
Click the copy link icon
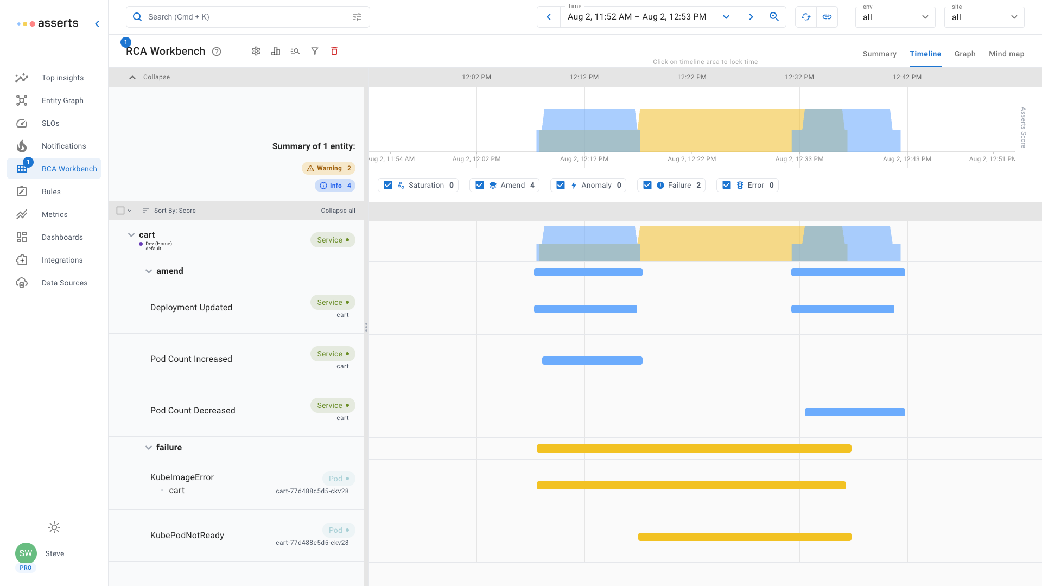[x=827, y=17]
